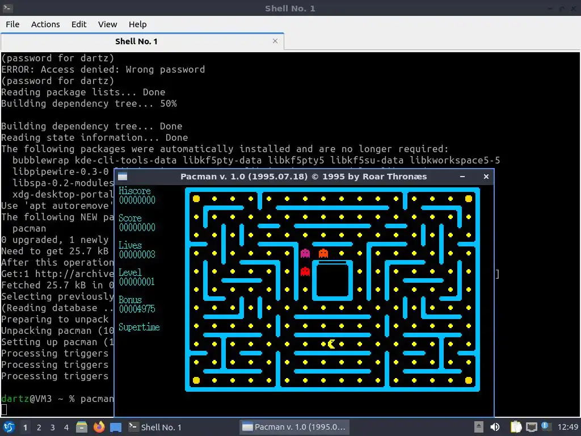Open the File menu
The width and height of the screenshot is (581, 436).
coord(12,24)
